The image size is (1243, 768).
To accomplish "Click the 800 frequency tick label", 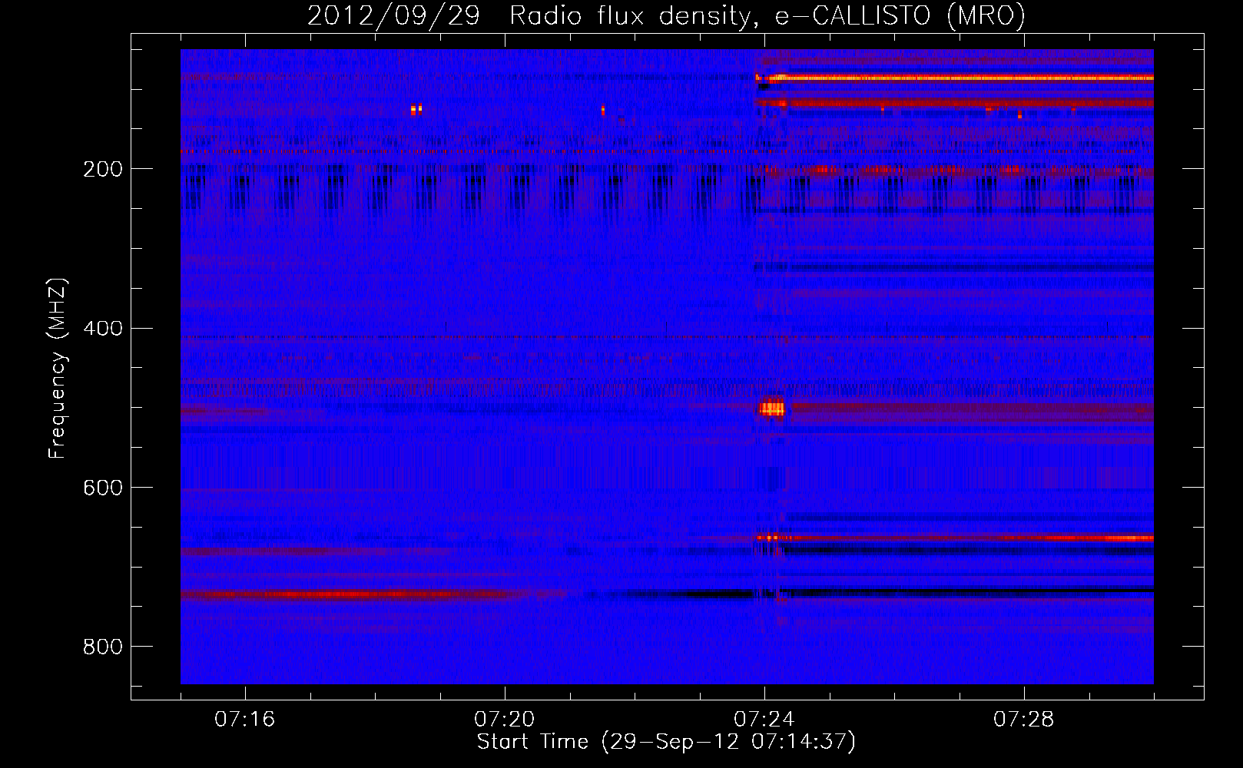I will coord(103,647).
